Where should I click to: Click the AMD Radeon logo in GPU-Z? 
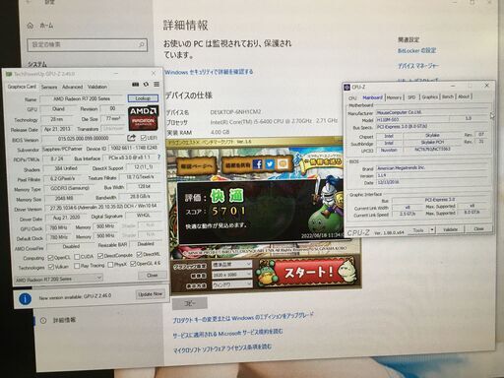pos(143,117)
